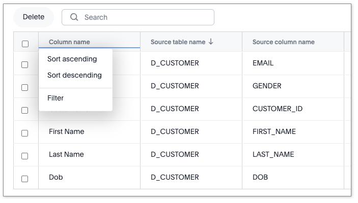Select the Dob row checkbox
Viewport: 358px width, 203px height.
pos(24,179)
